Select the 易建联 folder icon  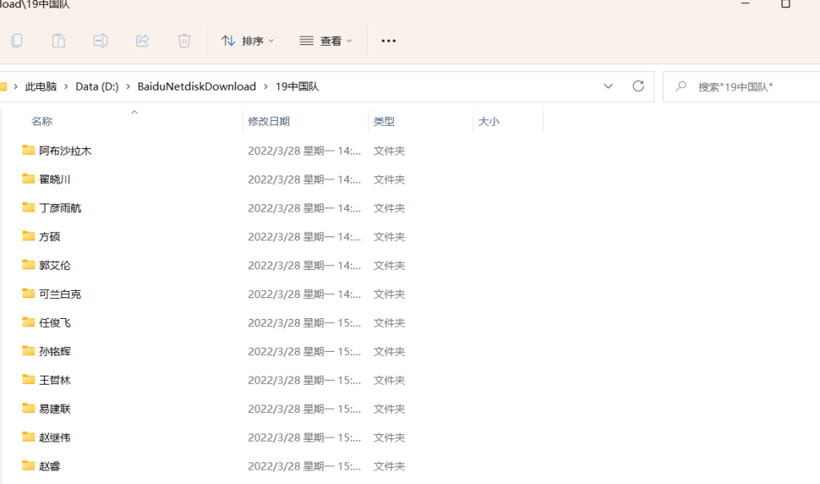pos(28,408)
